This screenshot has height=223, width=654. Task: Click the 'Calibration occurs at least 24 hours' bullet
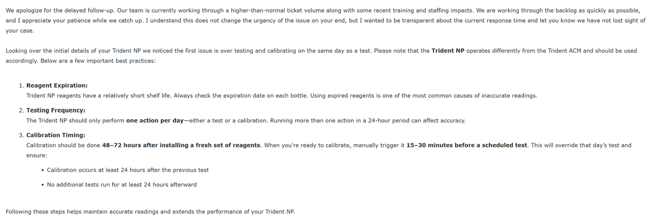[x=128, y=170]
